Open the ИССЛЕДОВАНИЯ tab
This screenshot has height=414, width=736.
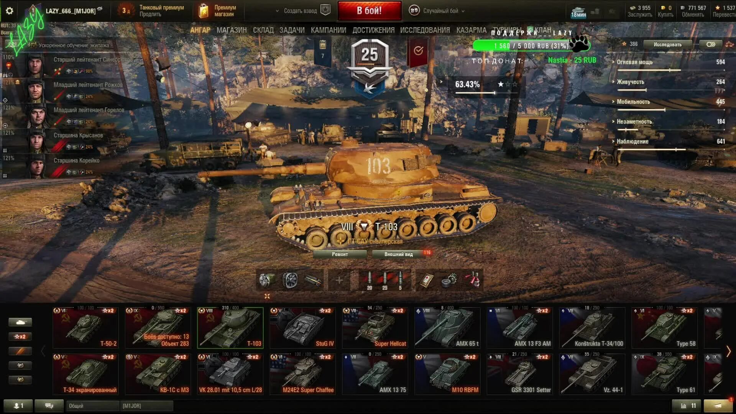click(x=425, y=30)
